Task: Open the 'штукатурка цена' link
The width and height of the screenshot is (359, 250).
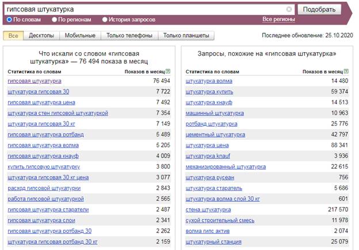Action: tap(207, 145)
